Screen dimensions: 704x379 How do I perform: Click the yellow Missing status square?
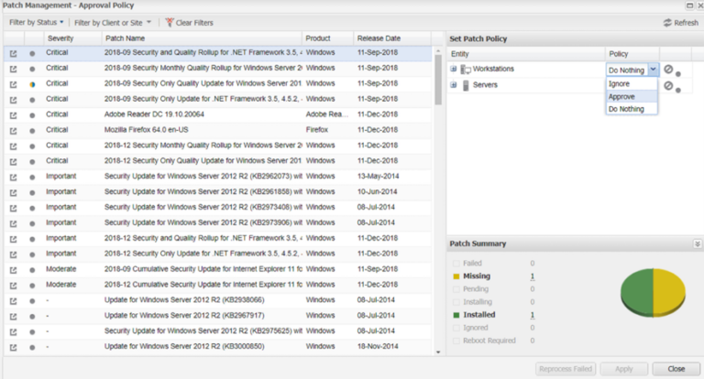point(456,276)
